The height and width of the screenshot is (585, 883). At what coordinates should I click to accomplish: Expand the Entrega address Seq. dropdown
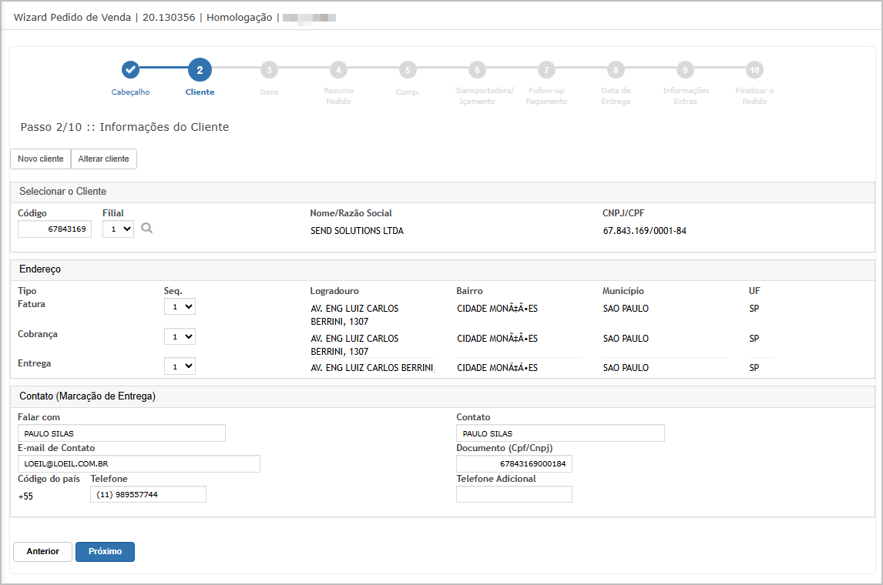(180, 366)
